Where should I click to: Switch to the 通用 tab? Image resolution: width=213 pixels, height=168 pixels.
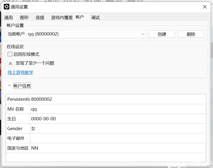click(x=8, y=17)
